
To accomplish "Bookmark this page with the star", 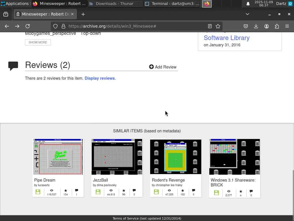I will tap(218, 26).
